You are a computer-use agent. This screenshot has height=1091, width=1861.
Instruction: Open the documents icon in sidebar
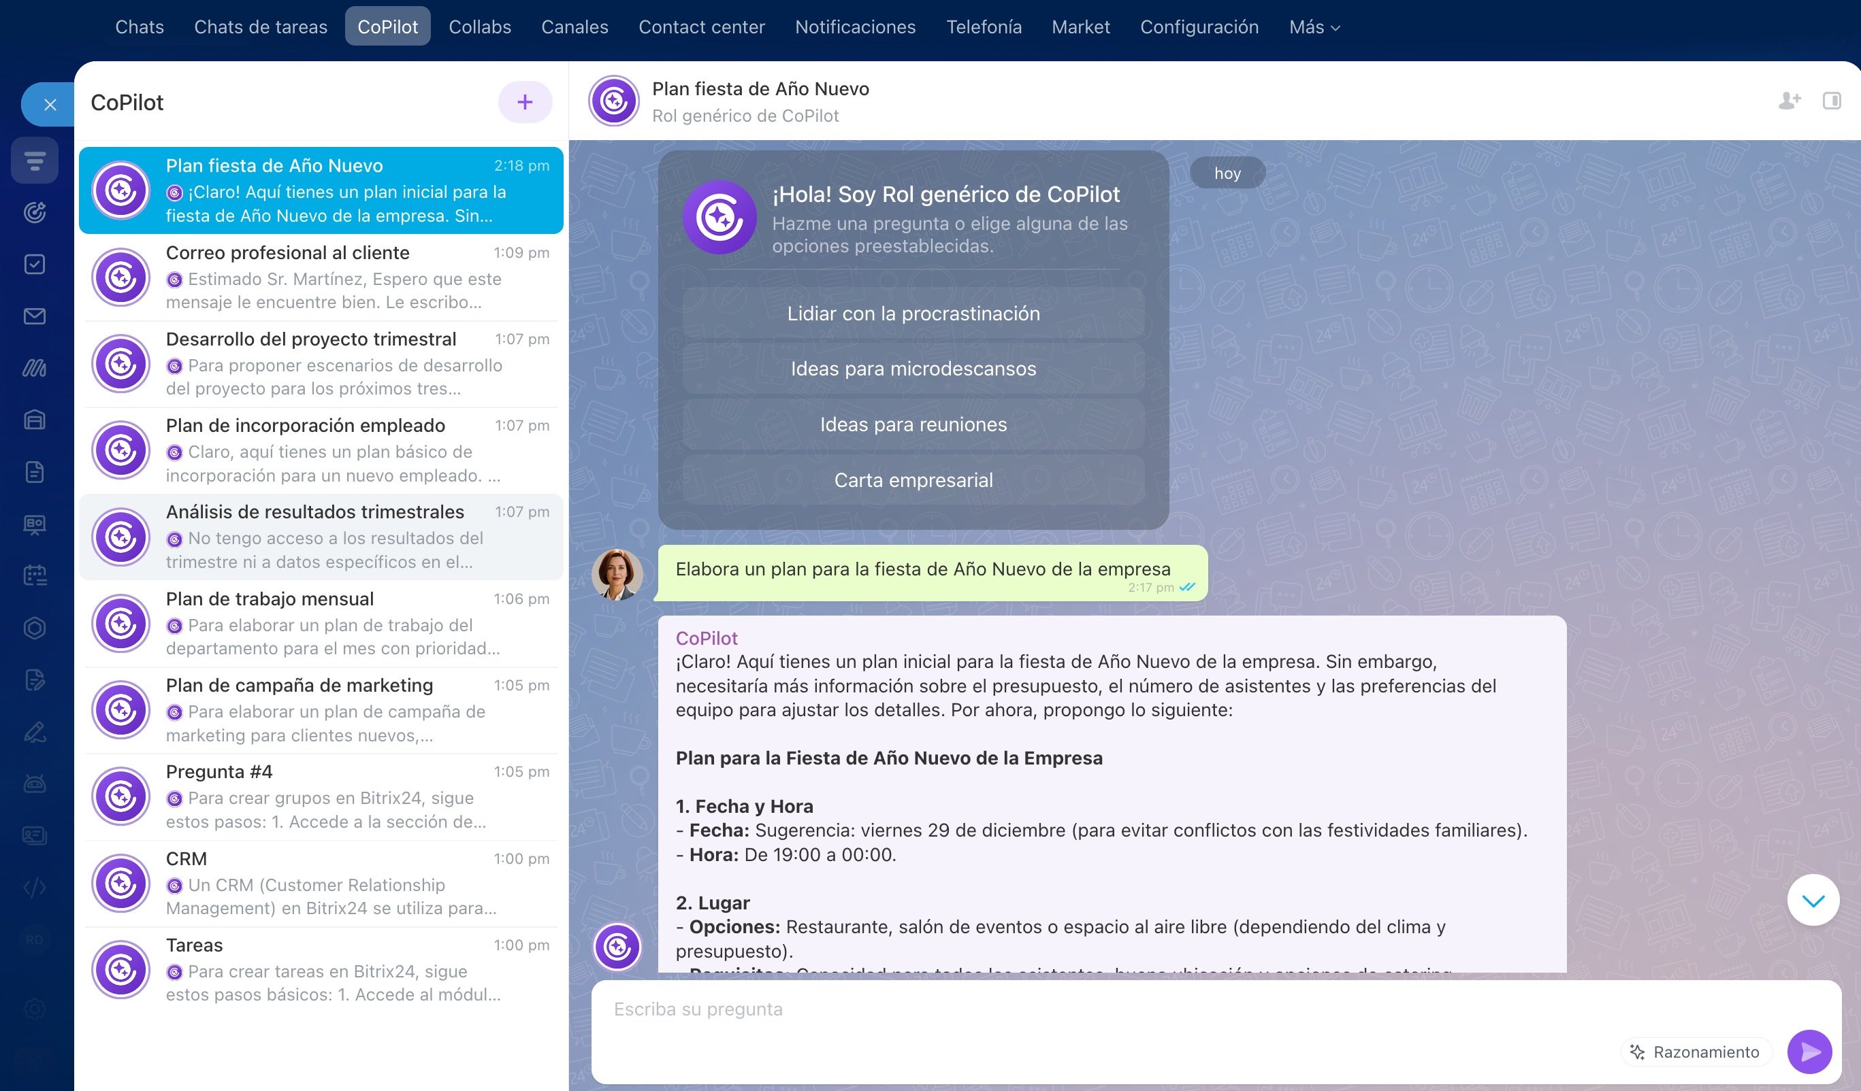coord(35,471)
